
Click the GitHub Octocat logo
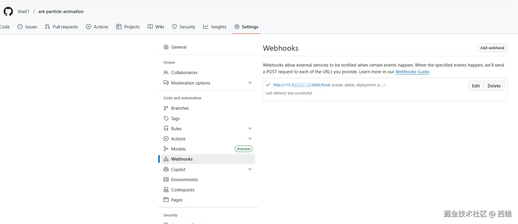click(x=8, y=12)
